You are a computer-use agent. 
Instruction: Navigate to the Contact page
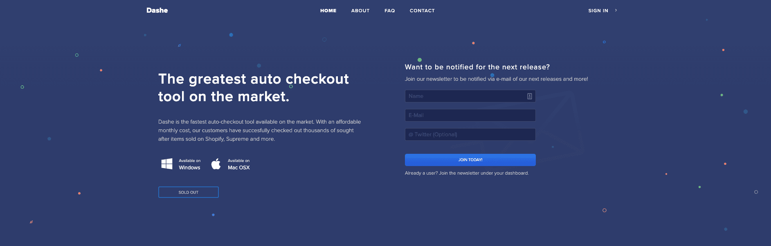tap(422, 11)
